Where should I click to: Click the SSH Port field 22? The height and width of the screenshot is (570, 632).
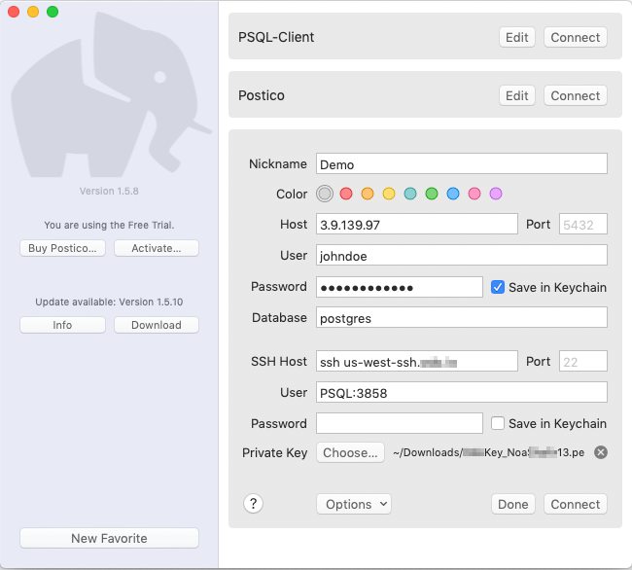tap(582, 361)
